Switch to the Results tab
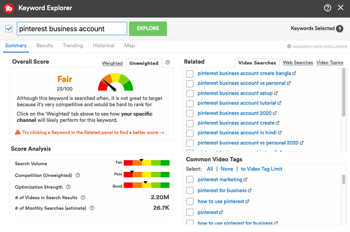350x232 pixels. point(45,45)
